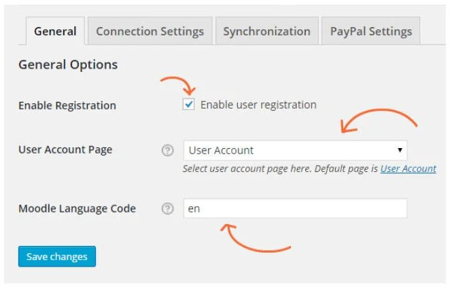The height and width of the screenshot is (288, 452).
Task: Click the orange arrow pointing at the checkbox
Action: pyautogui.click(x=179, y=86)
